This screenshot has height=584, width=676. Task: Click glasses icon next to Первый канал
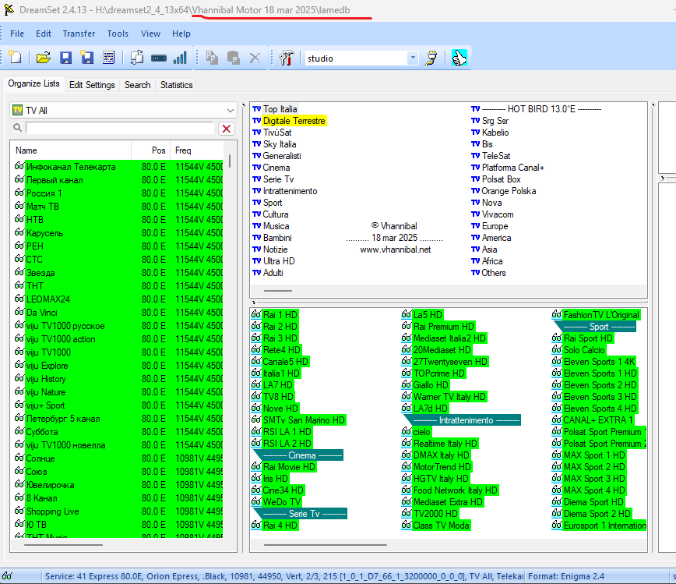click(19, 179)
